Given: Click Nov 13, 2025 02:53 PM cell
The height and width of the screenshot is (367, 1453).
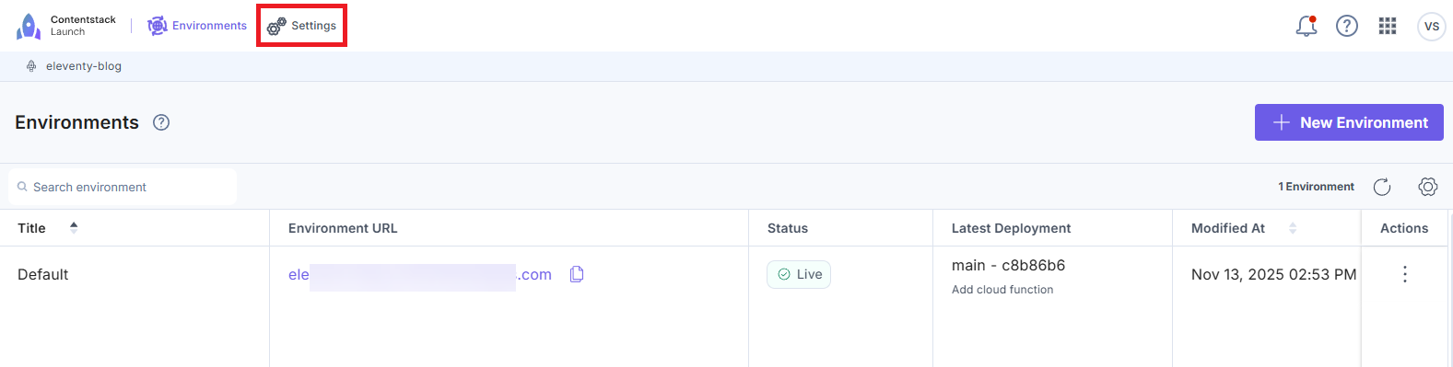Looking at the screenshot, I should pyautogui.click(x=1273, y=274).
